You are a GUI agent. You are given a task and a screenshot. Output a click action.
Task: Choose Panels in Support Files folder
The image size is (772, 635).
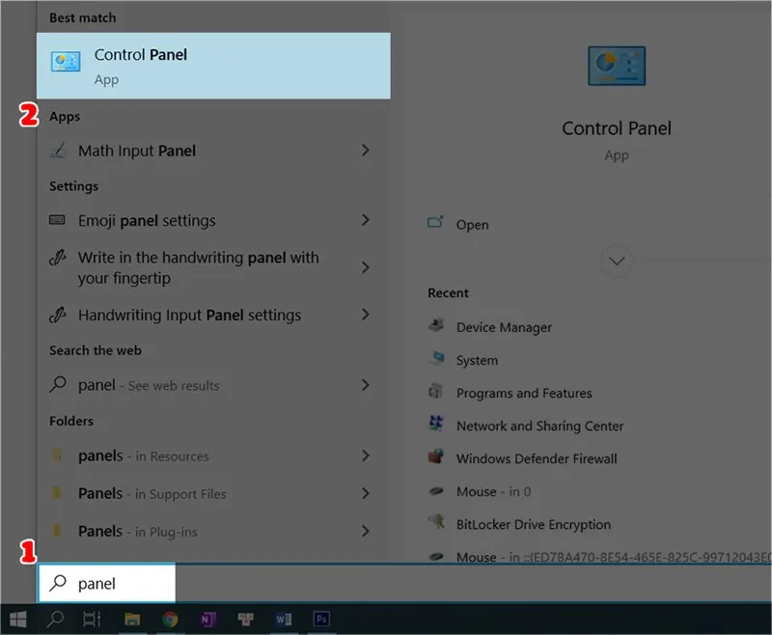pos(152,493)
